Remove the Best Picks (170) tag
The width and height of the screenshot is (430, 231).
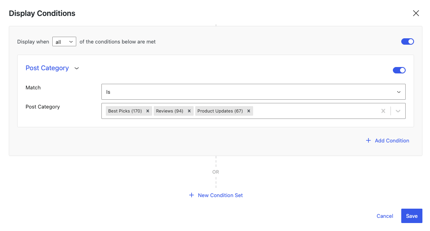point(148,111)
